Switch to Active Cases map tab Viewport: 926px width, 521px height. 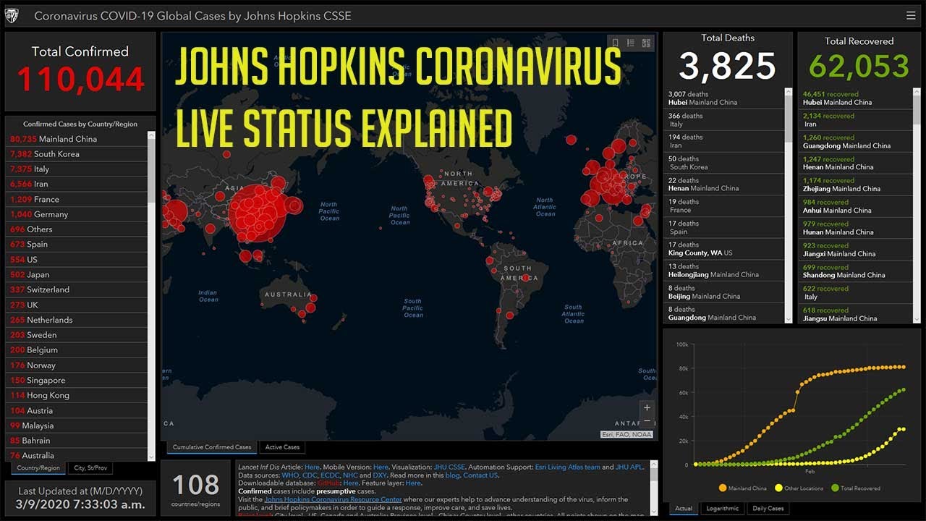point(282,447)
